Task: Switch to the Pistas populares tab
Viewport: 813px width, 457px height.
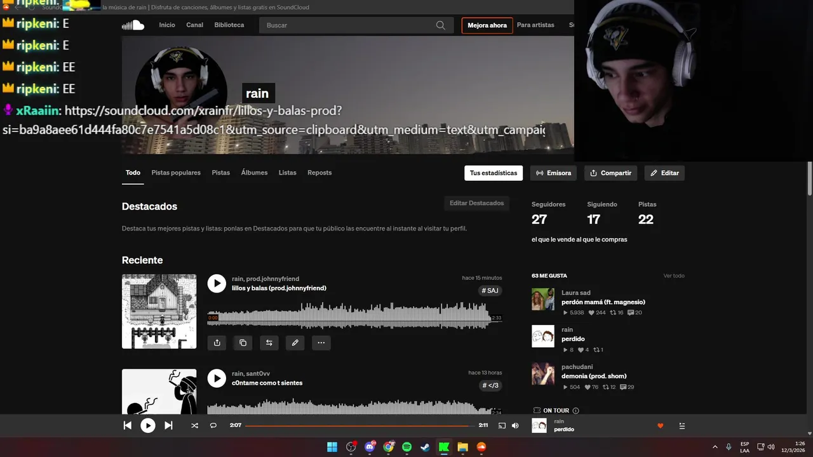Action: tap(176, 173)
